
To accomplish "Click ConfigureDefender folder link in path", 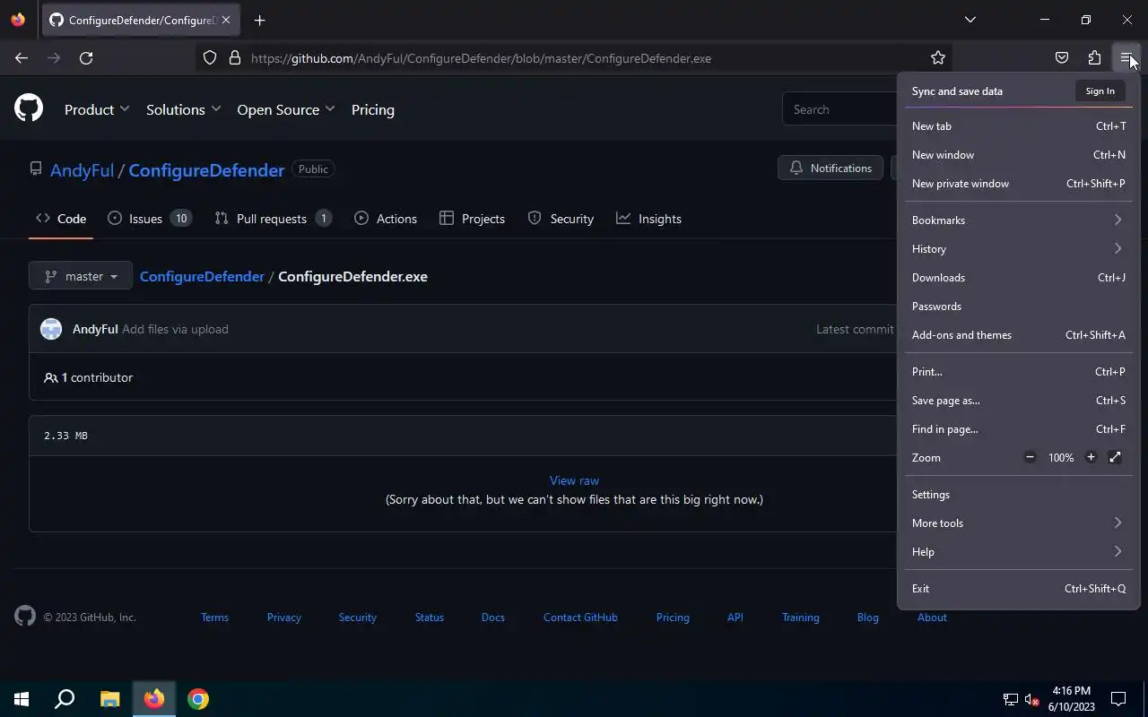I will tap(202, 276).
